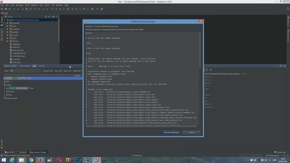Collapse the Test root project folder
The width and height of the screenshot is (290, 163).
tap(5, 20)
